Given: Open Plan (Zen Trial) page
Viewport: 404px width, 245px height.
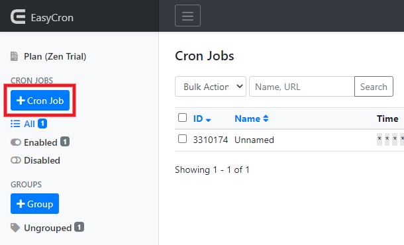Looking at the screenshot, I should tap(48, 56).
